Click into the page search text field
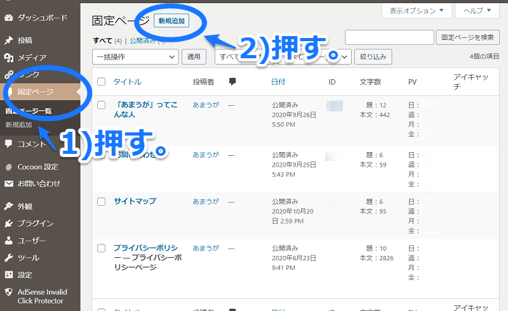508x311 pixels. click(x=389, y=37)
